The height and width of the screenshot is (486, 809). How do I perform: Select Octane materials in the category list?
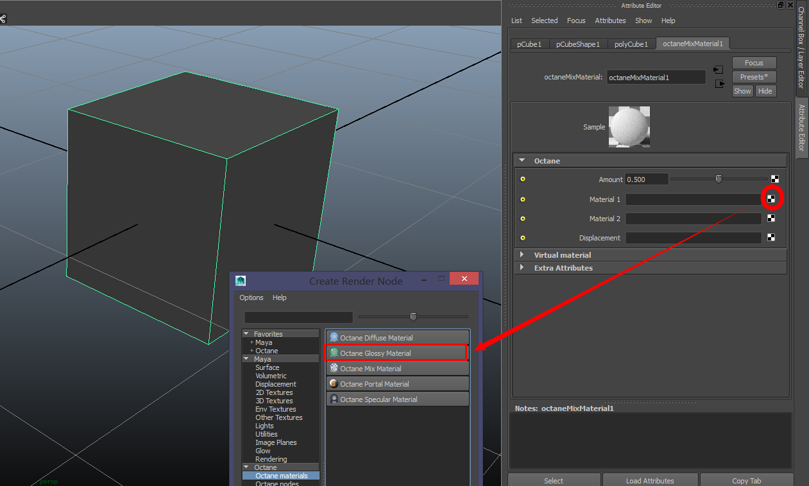point(280,476)
